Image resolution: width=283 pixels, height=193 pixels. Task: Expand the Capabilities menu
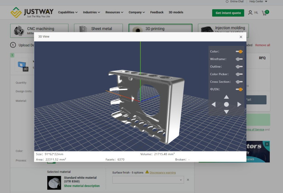[68, 12]
